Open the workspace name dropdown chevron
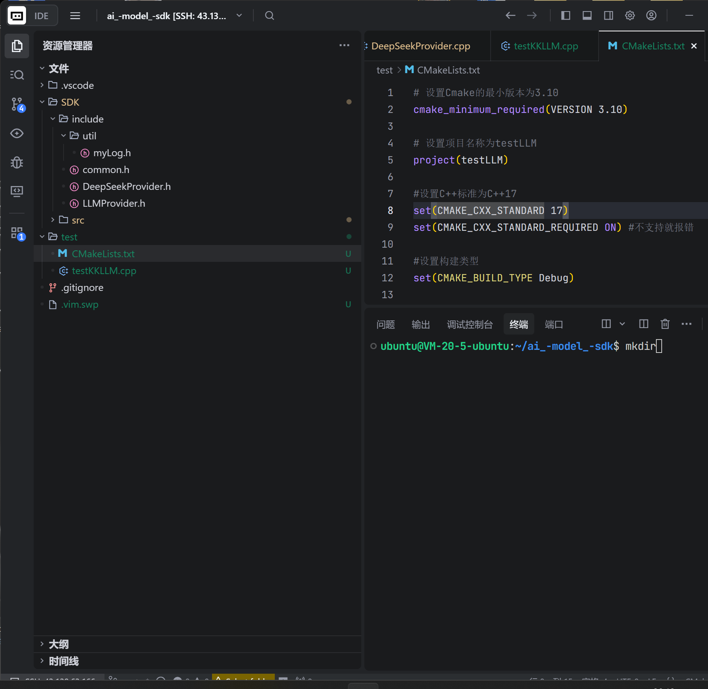 click(239, 16)
